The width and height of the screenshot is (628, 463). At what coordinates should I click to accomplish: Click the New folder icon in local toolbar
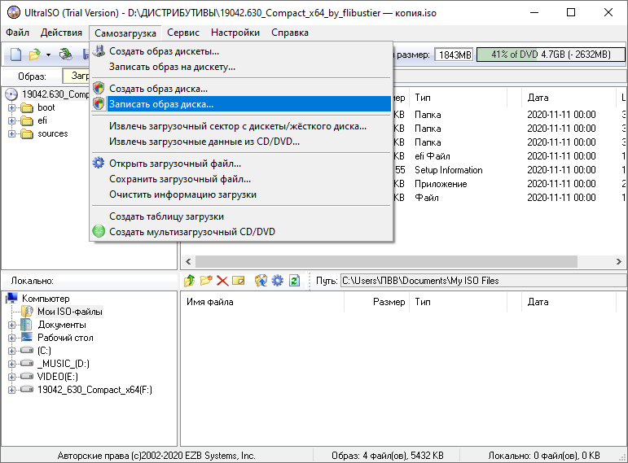click(x=206, y=281)
